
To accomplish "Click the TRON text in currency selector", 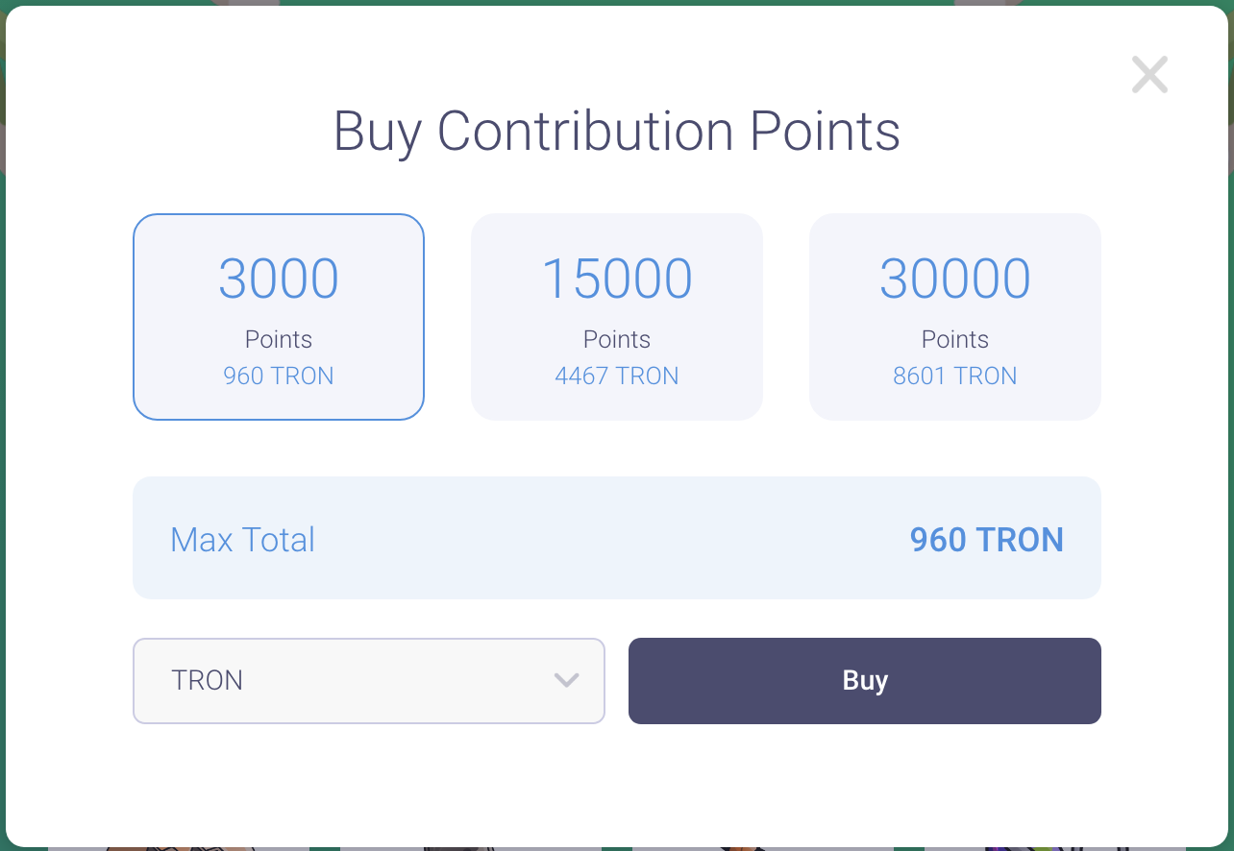I will coord(207,680).
